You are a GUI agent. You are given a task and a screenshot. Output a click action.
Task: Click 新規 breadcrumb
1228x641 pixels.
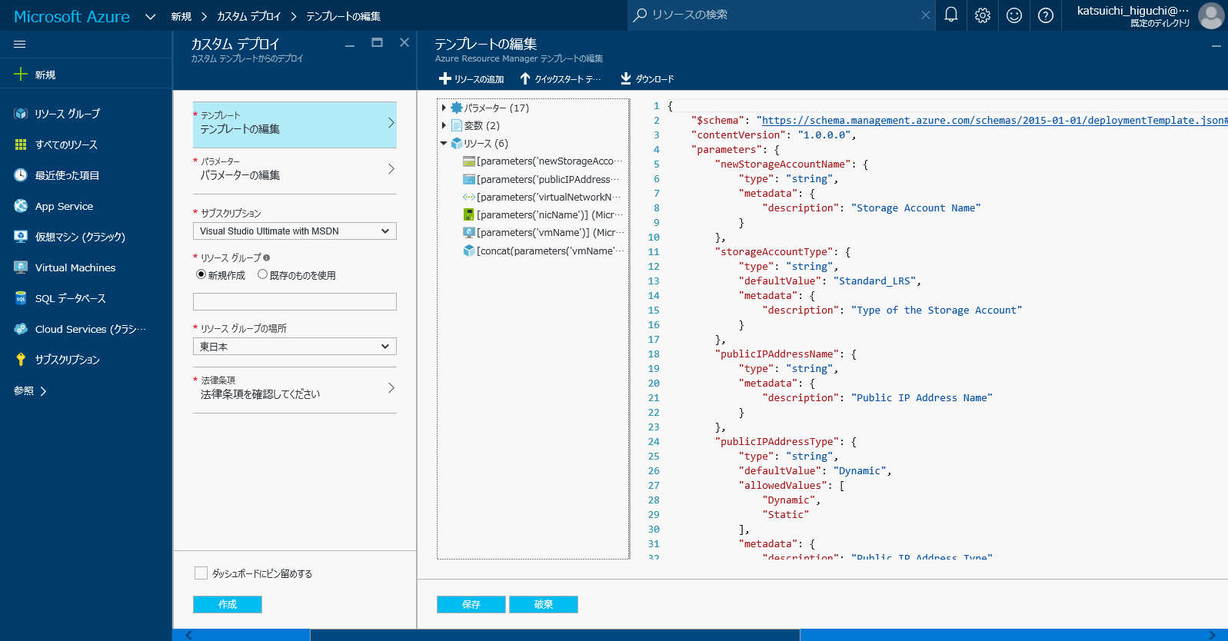click(181, 16)
